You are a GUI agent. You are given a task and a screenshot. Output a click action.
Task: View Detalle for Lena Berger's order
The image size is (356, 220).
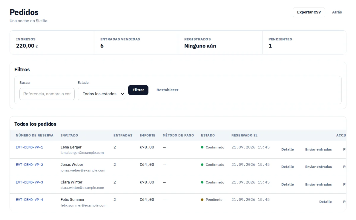[287, 149]
